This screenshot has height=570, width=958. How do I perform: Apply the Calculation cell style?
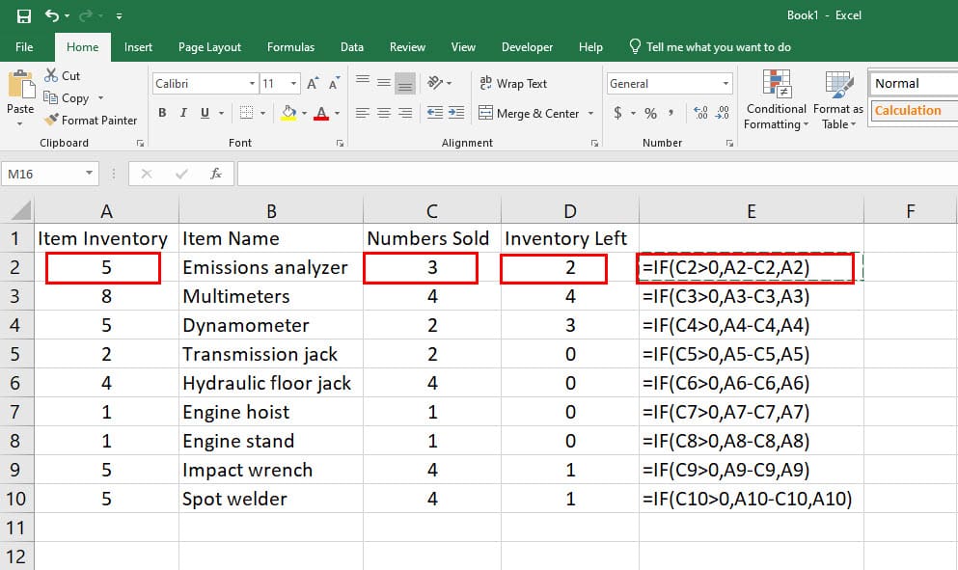(914, 111)
